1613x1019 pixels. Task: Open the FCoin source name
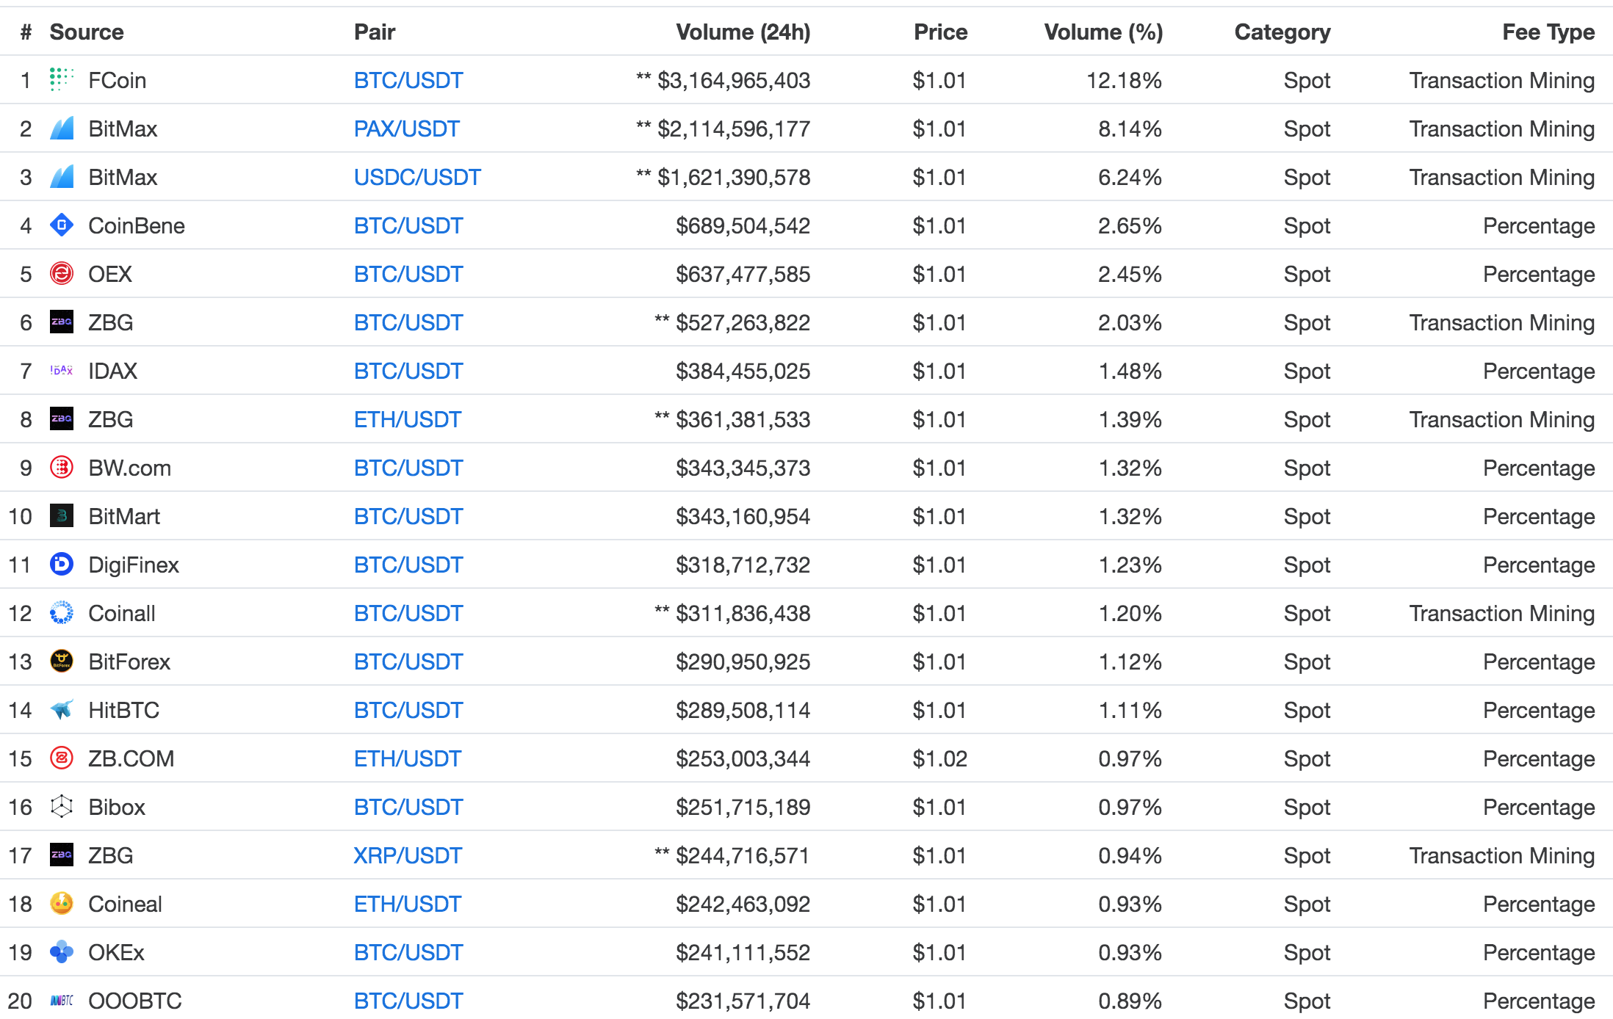tap(118, 80)
